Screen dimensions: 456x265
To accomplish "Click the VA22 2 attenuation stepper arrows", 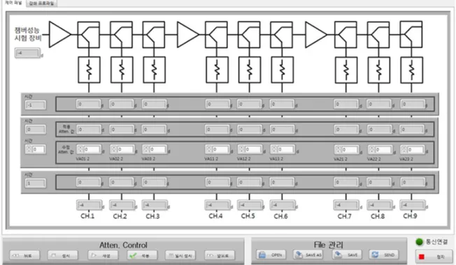I will click(x=371, y=149).
